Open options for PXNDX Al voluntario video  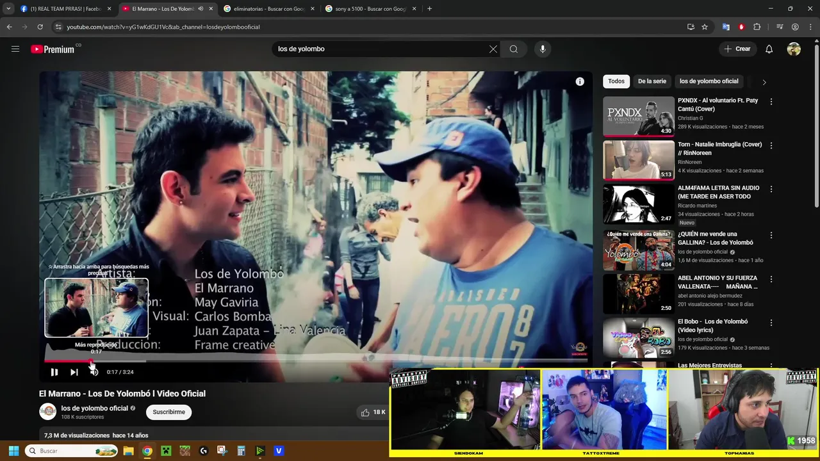(x=771, y=102)
